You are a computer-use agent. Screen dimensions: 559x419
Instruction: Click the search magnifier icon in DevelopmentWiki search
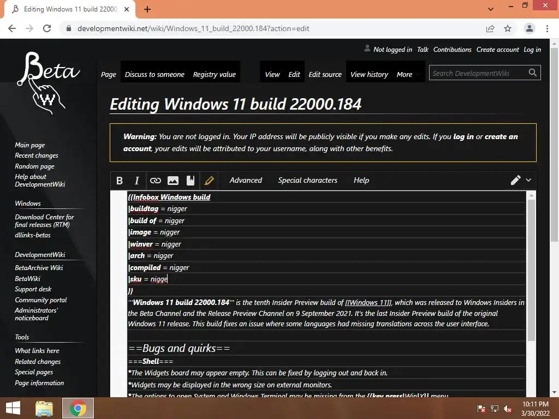pyautogui.click(x=533, y=73)
